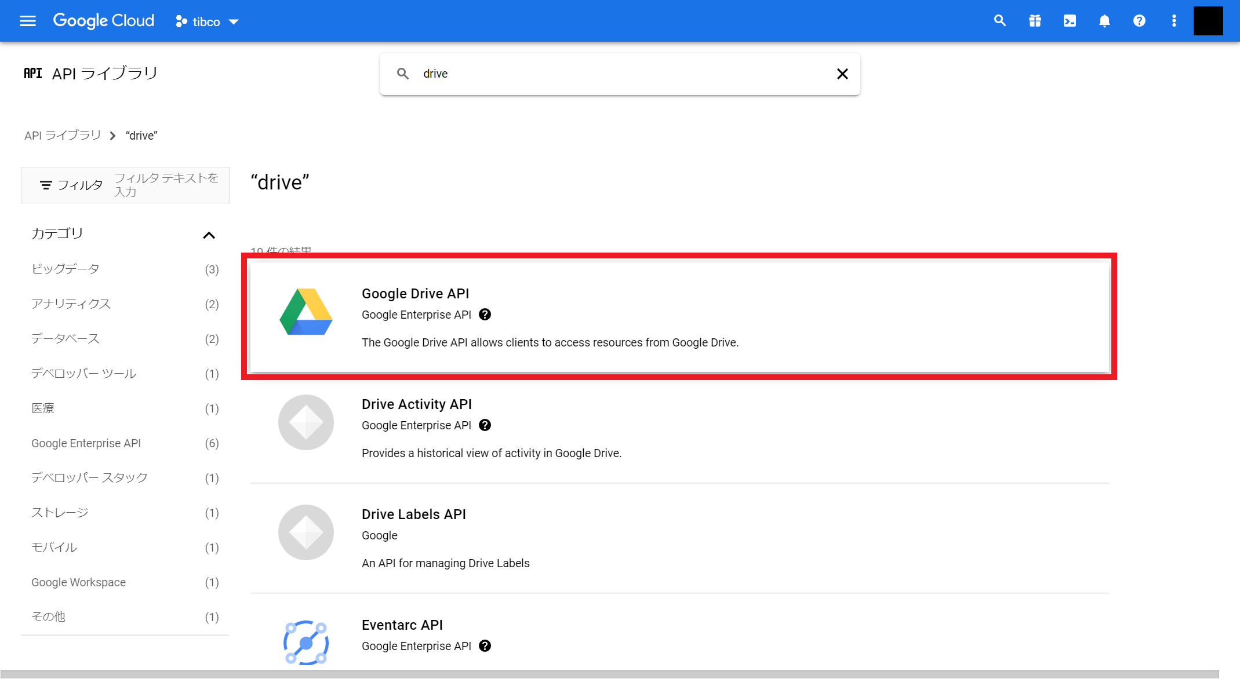Clear the search with the X button

(x=842, y=74)
